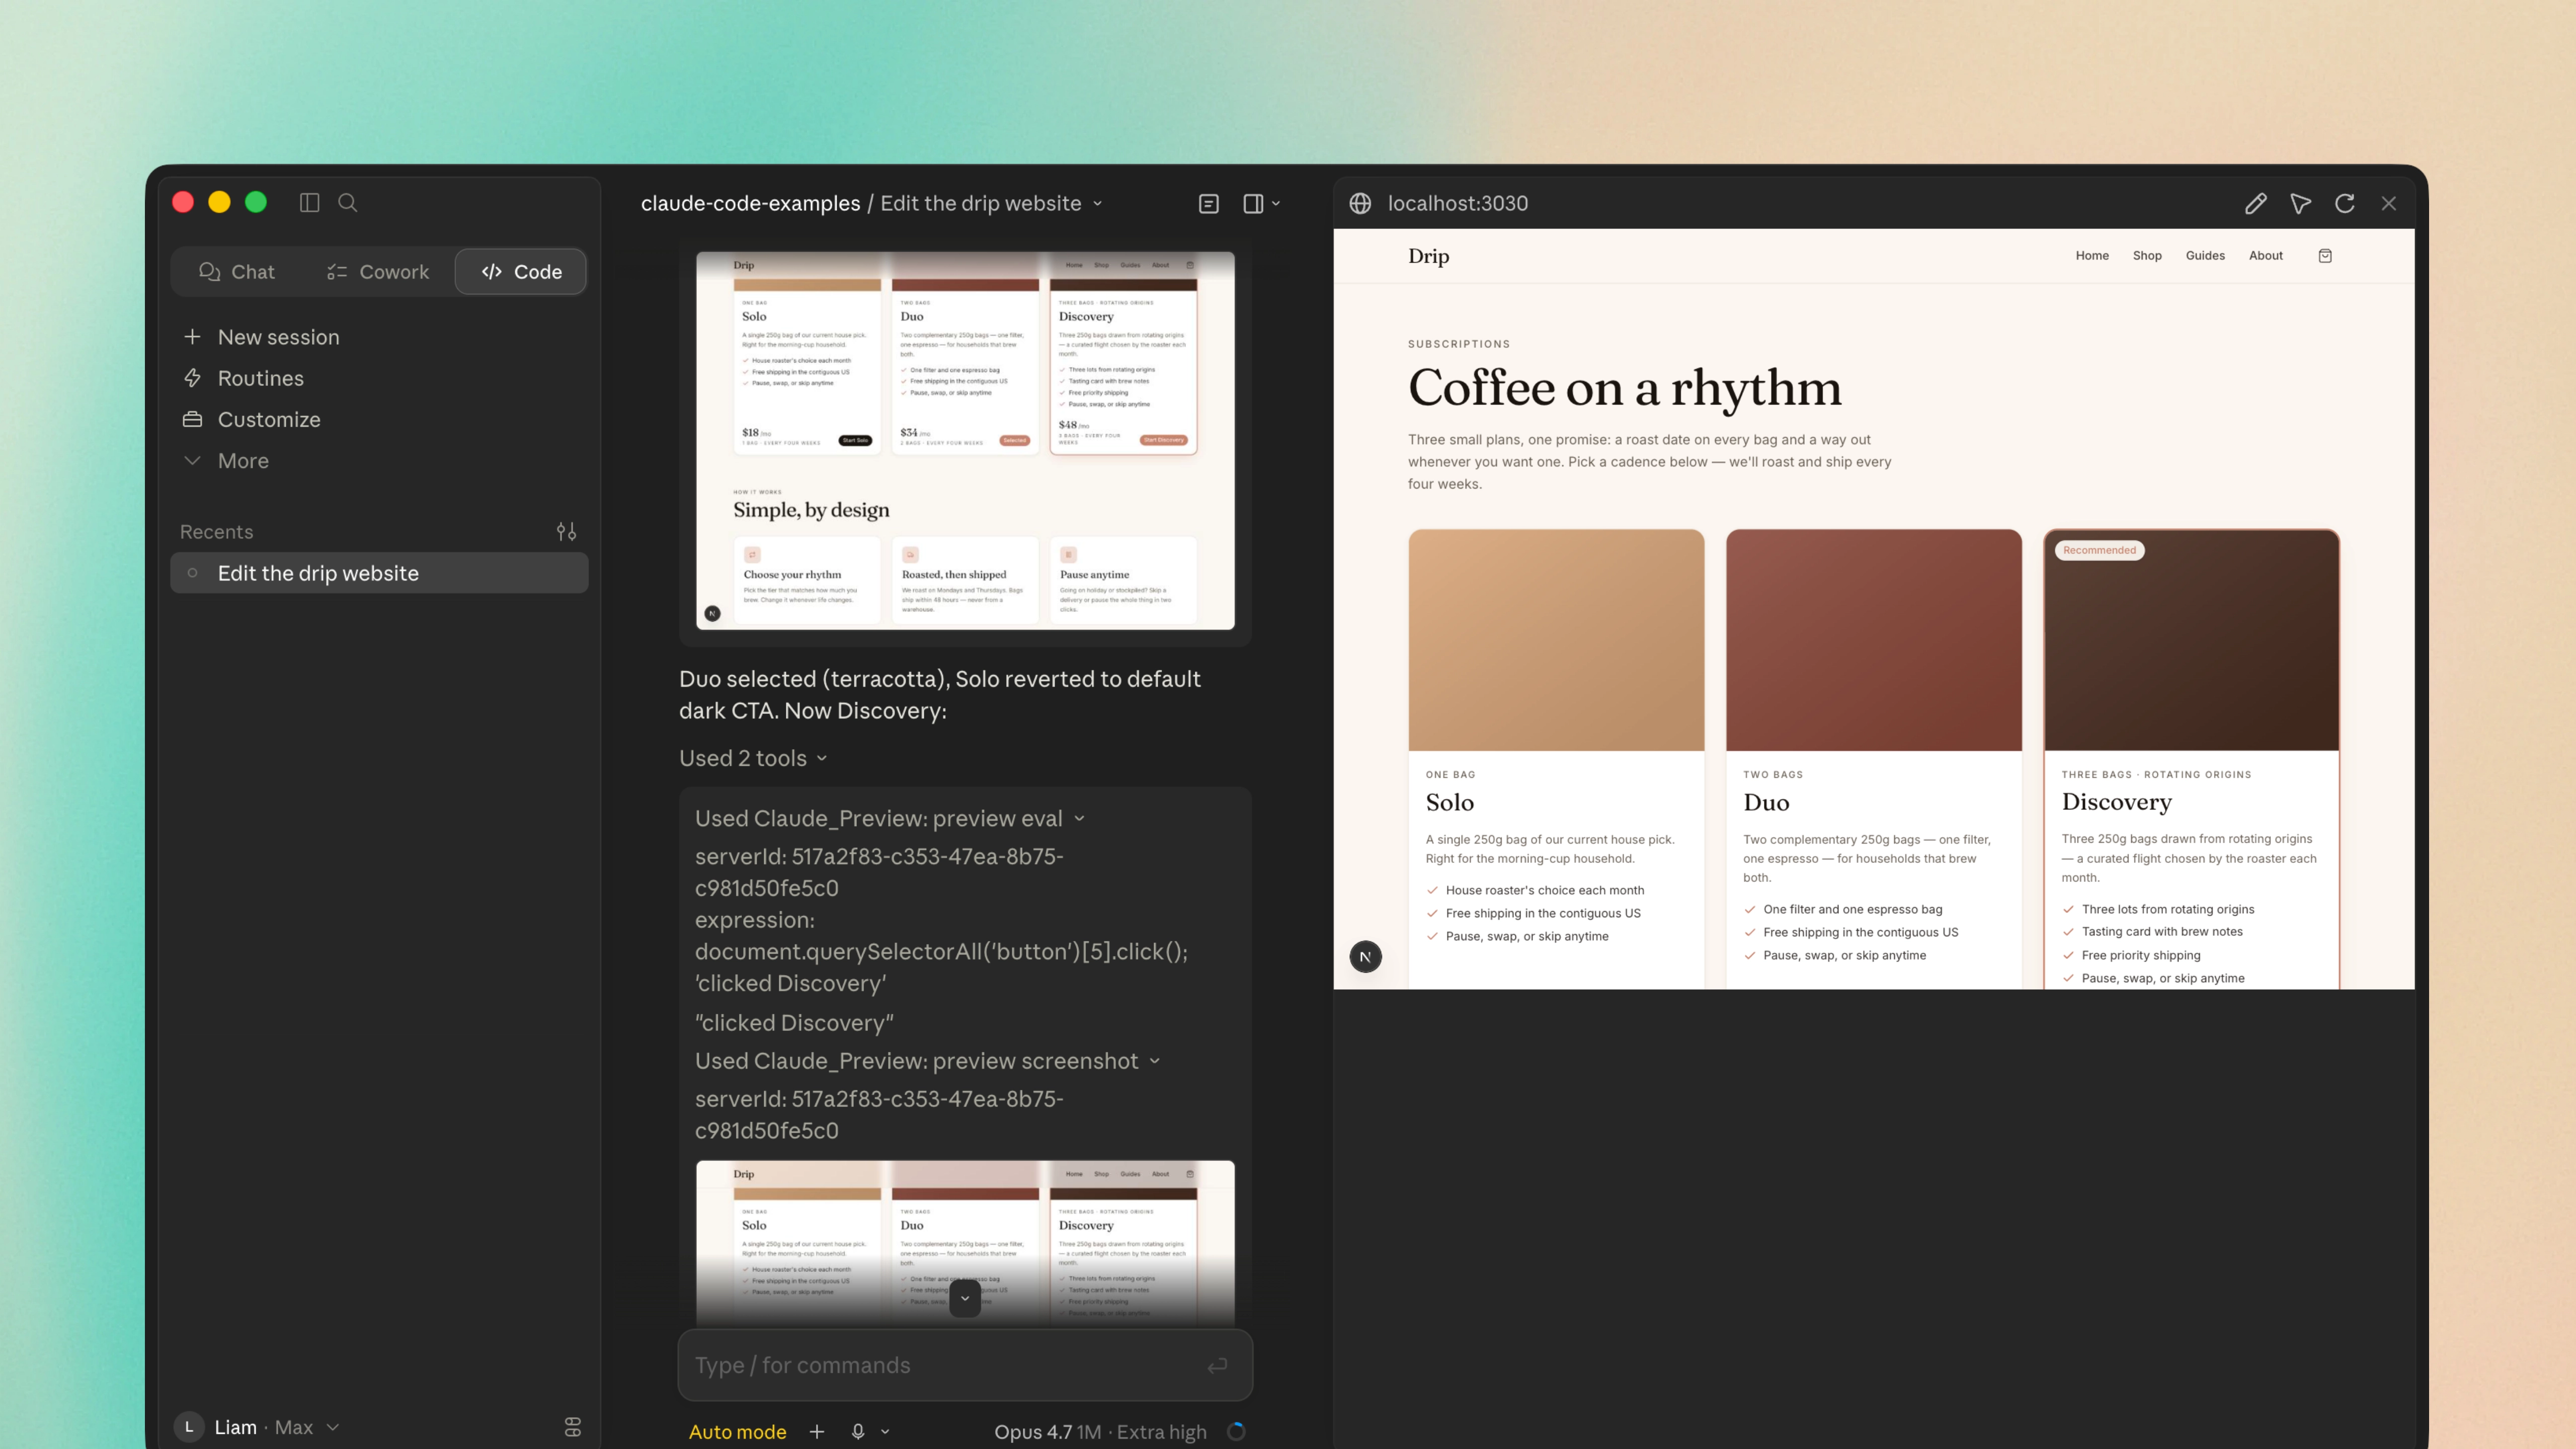Open the microphone options dropdown
Image resolution: width=2576 pixels, height=1449 pixels.
(x=885, y=1432)
